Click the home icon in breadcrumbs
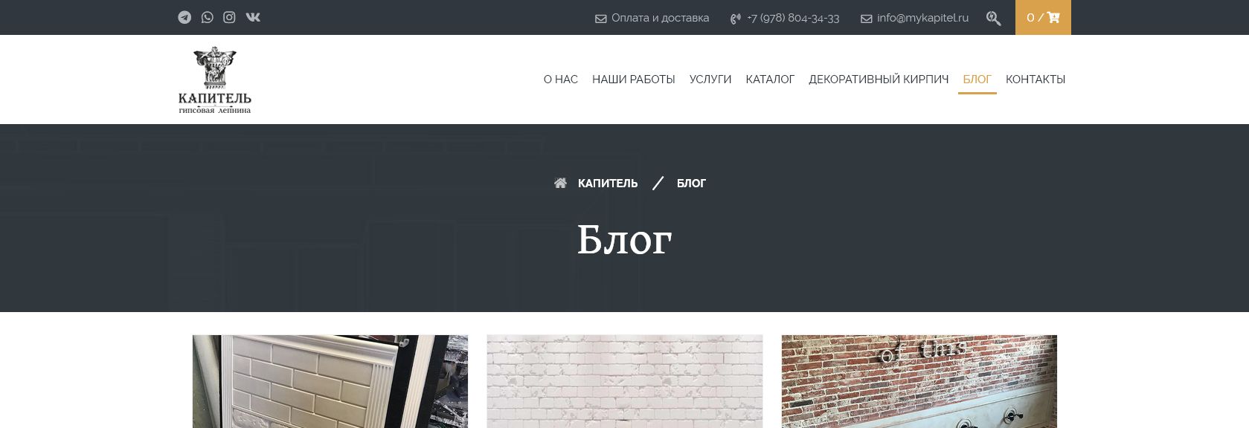Screen dimensions: 1249x428 pyautogui.click(x=560, y=183)
